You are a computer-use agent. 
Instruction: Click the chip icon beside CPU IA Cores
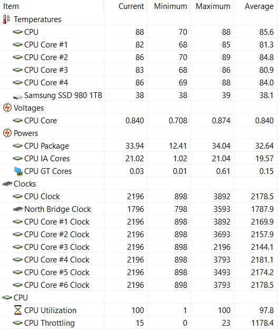[x=17, y=159]
